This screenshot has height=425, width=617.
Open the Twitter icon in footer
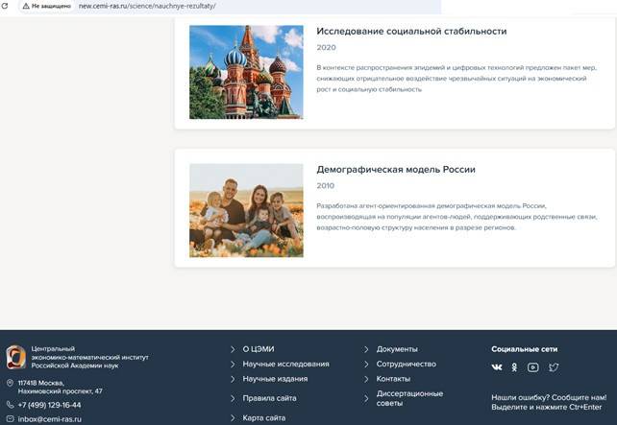point(554,367)
